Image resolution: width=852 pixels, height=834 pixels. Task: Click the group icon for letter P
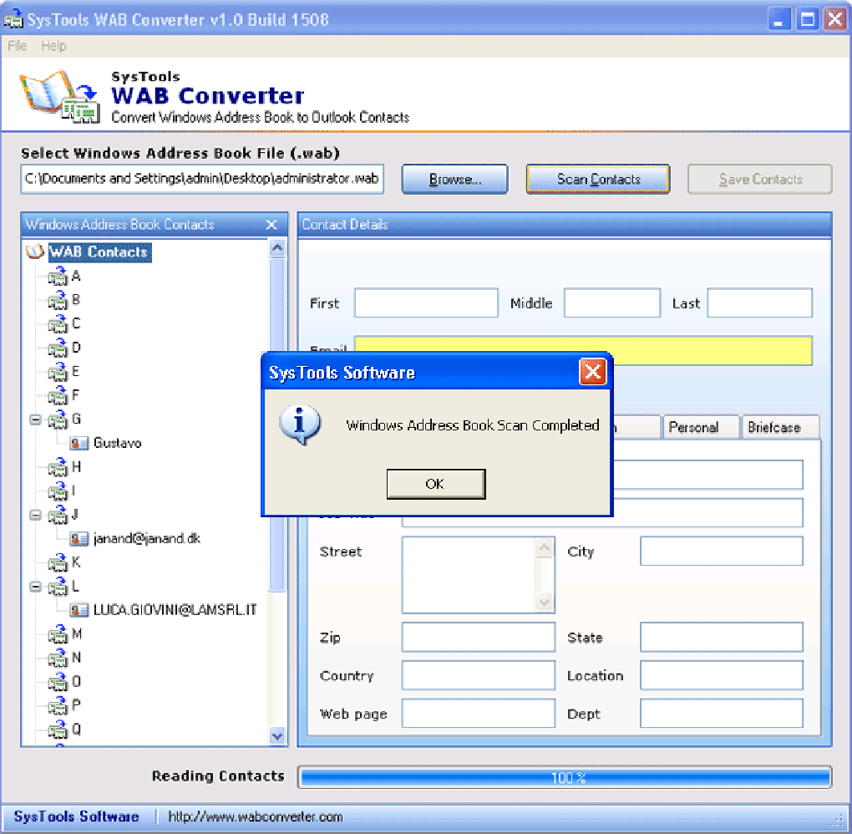pyautogui.click(x=58, y=707)
